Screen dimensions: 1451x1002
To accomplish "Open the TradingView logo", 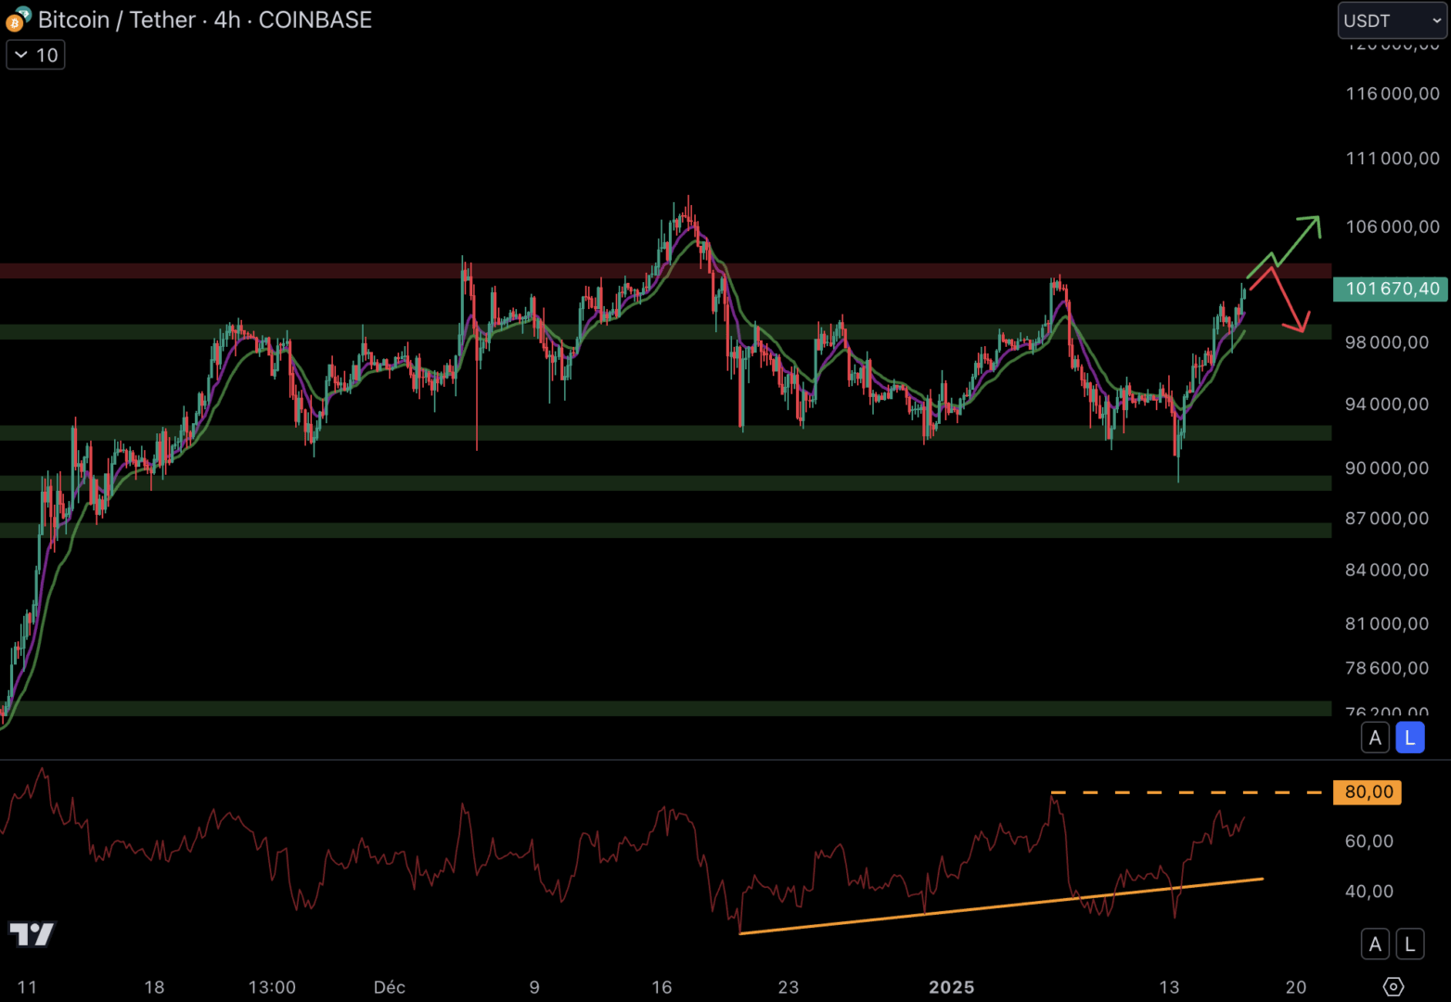I will (32, 933).
